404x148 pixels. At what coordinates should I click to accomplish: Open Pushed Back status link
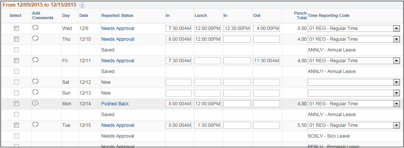click(x=115, y=104)
